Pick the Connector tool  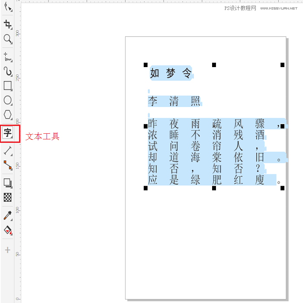coord(7,165)
